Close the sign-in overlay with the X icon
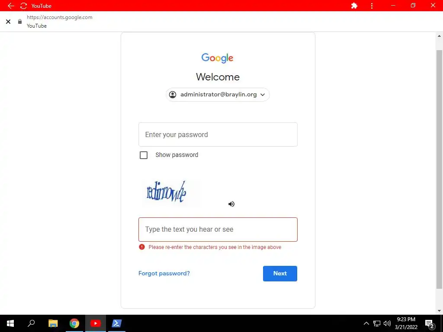Screen dimensions: 443x332 point(8,22)
